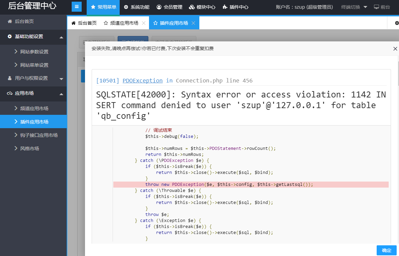Open the PDOException link in error header
Screen dimensions: 399x256
[142, 80]
